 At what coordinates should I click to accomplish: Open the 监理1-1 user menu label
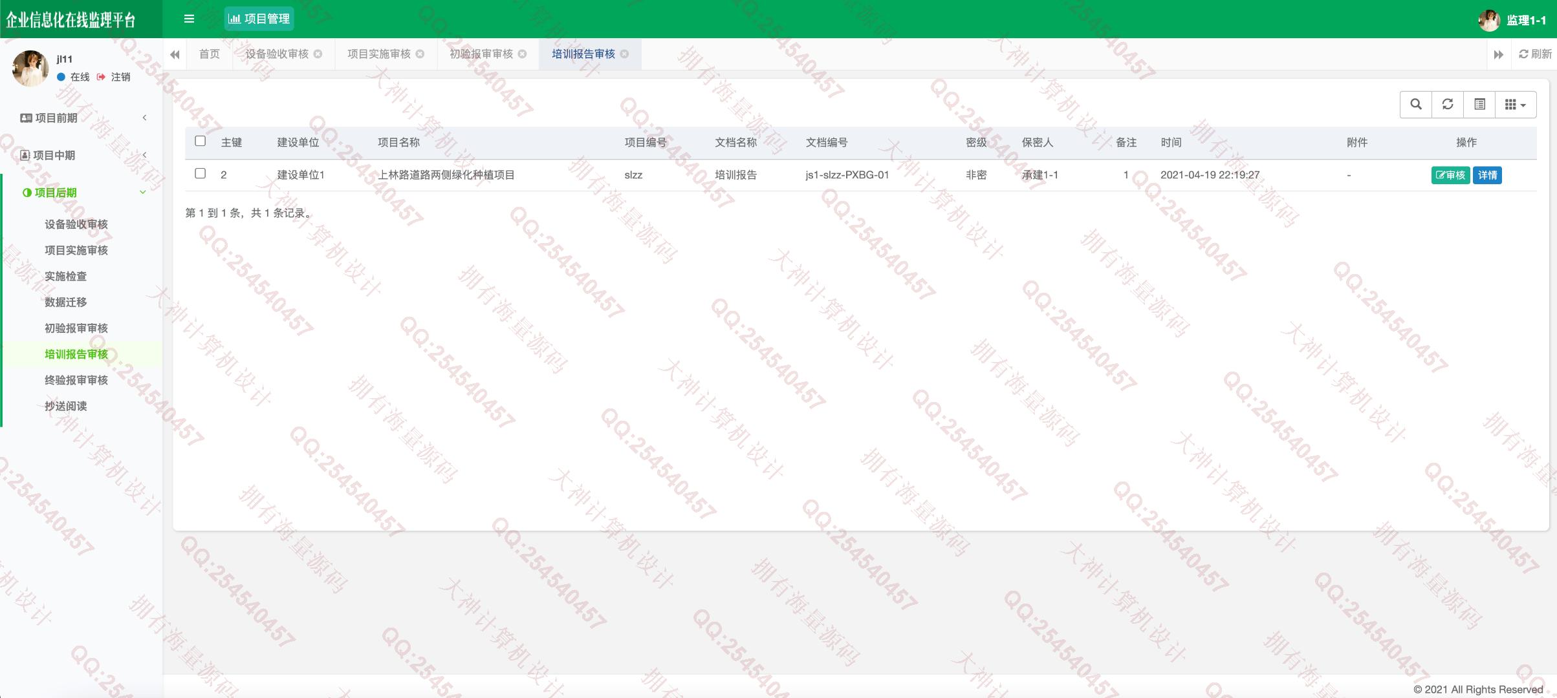coord(1526,20)
